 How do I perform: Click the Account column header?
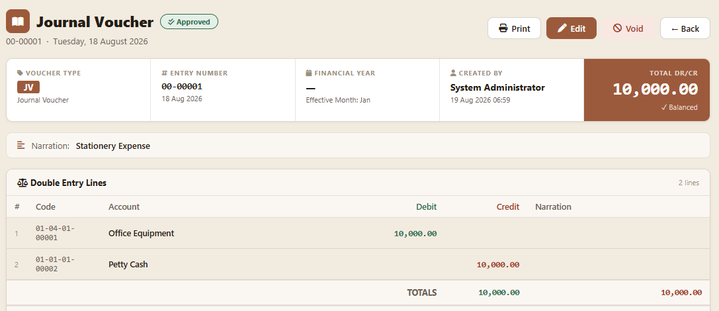124,207
